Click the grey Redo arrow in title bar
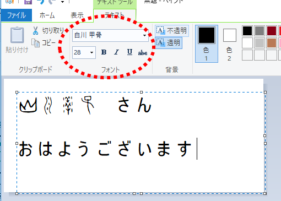Image resolution: width=281 pixels, height=201 pixels. [52, 2]
